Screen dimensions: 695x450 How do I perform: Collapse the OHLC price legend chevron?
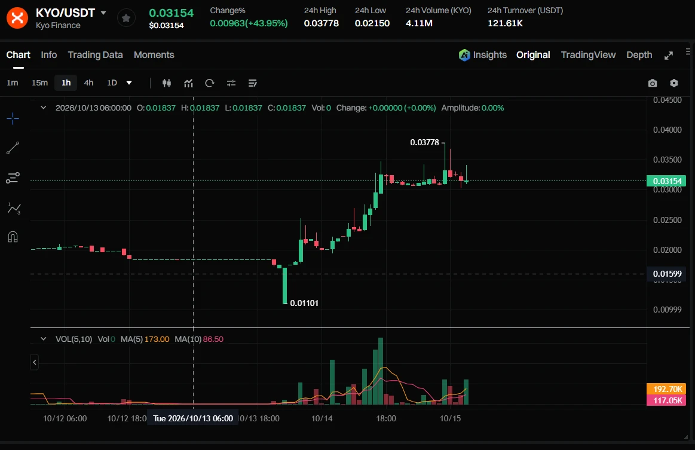tap(44, 108)
